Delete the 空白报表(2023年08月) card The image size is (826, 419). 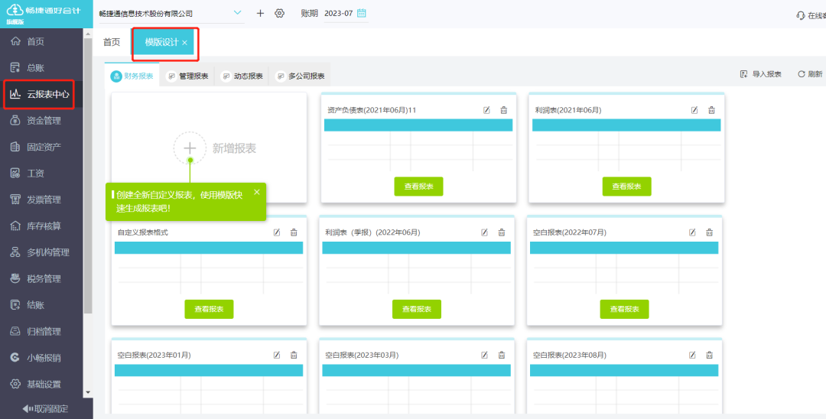pos(710,355)
